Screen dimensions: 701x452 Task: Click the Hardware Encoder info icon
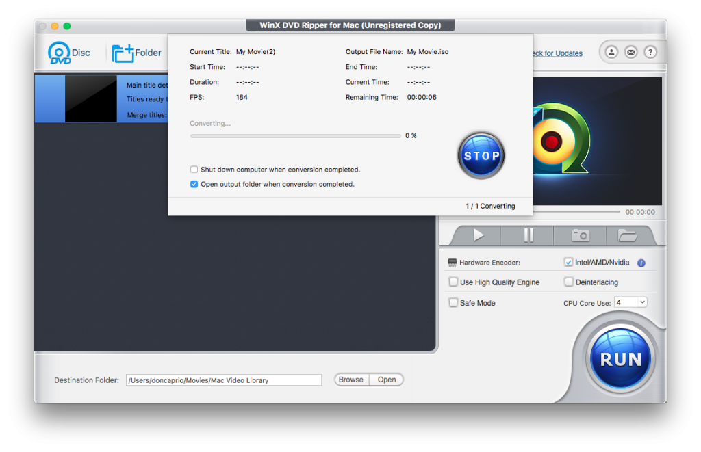point(641,263)
